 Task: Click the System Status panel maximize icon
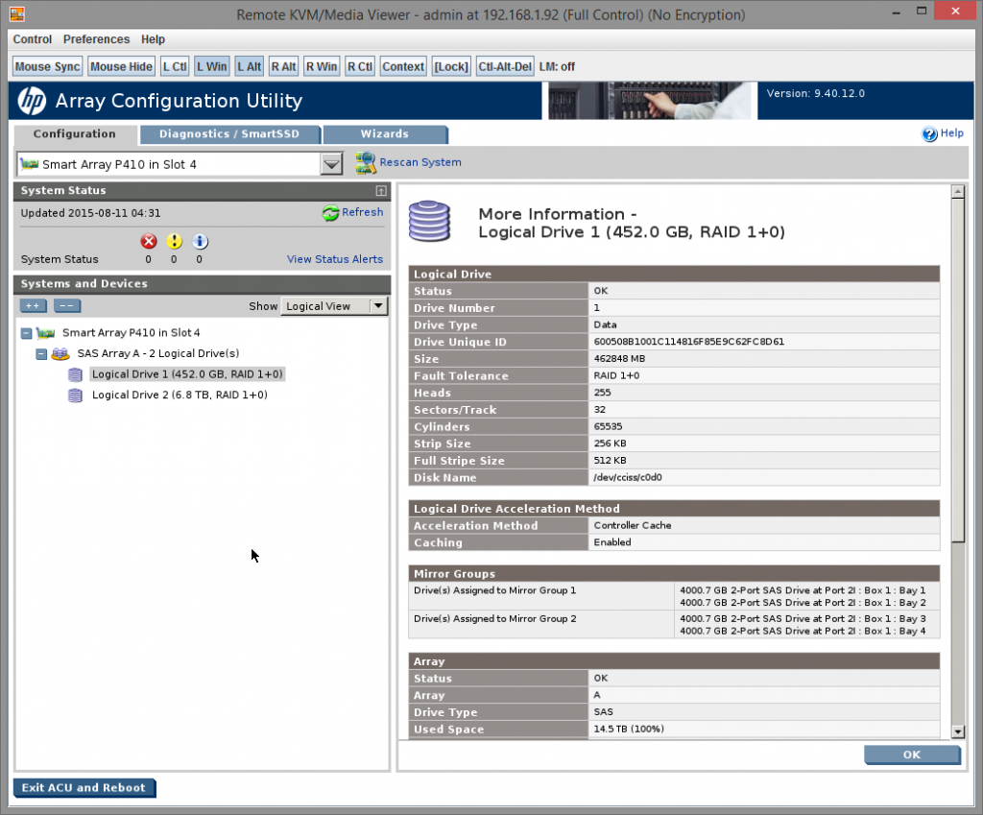(x=381, y=191)
